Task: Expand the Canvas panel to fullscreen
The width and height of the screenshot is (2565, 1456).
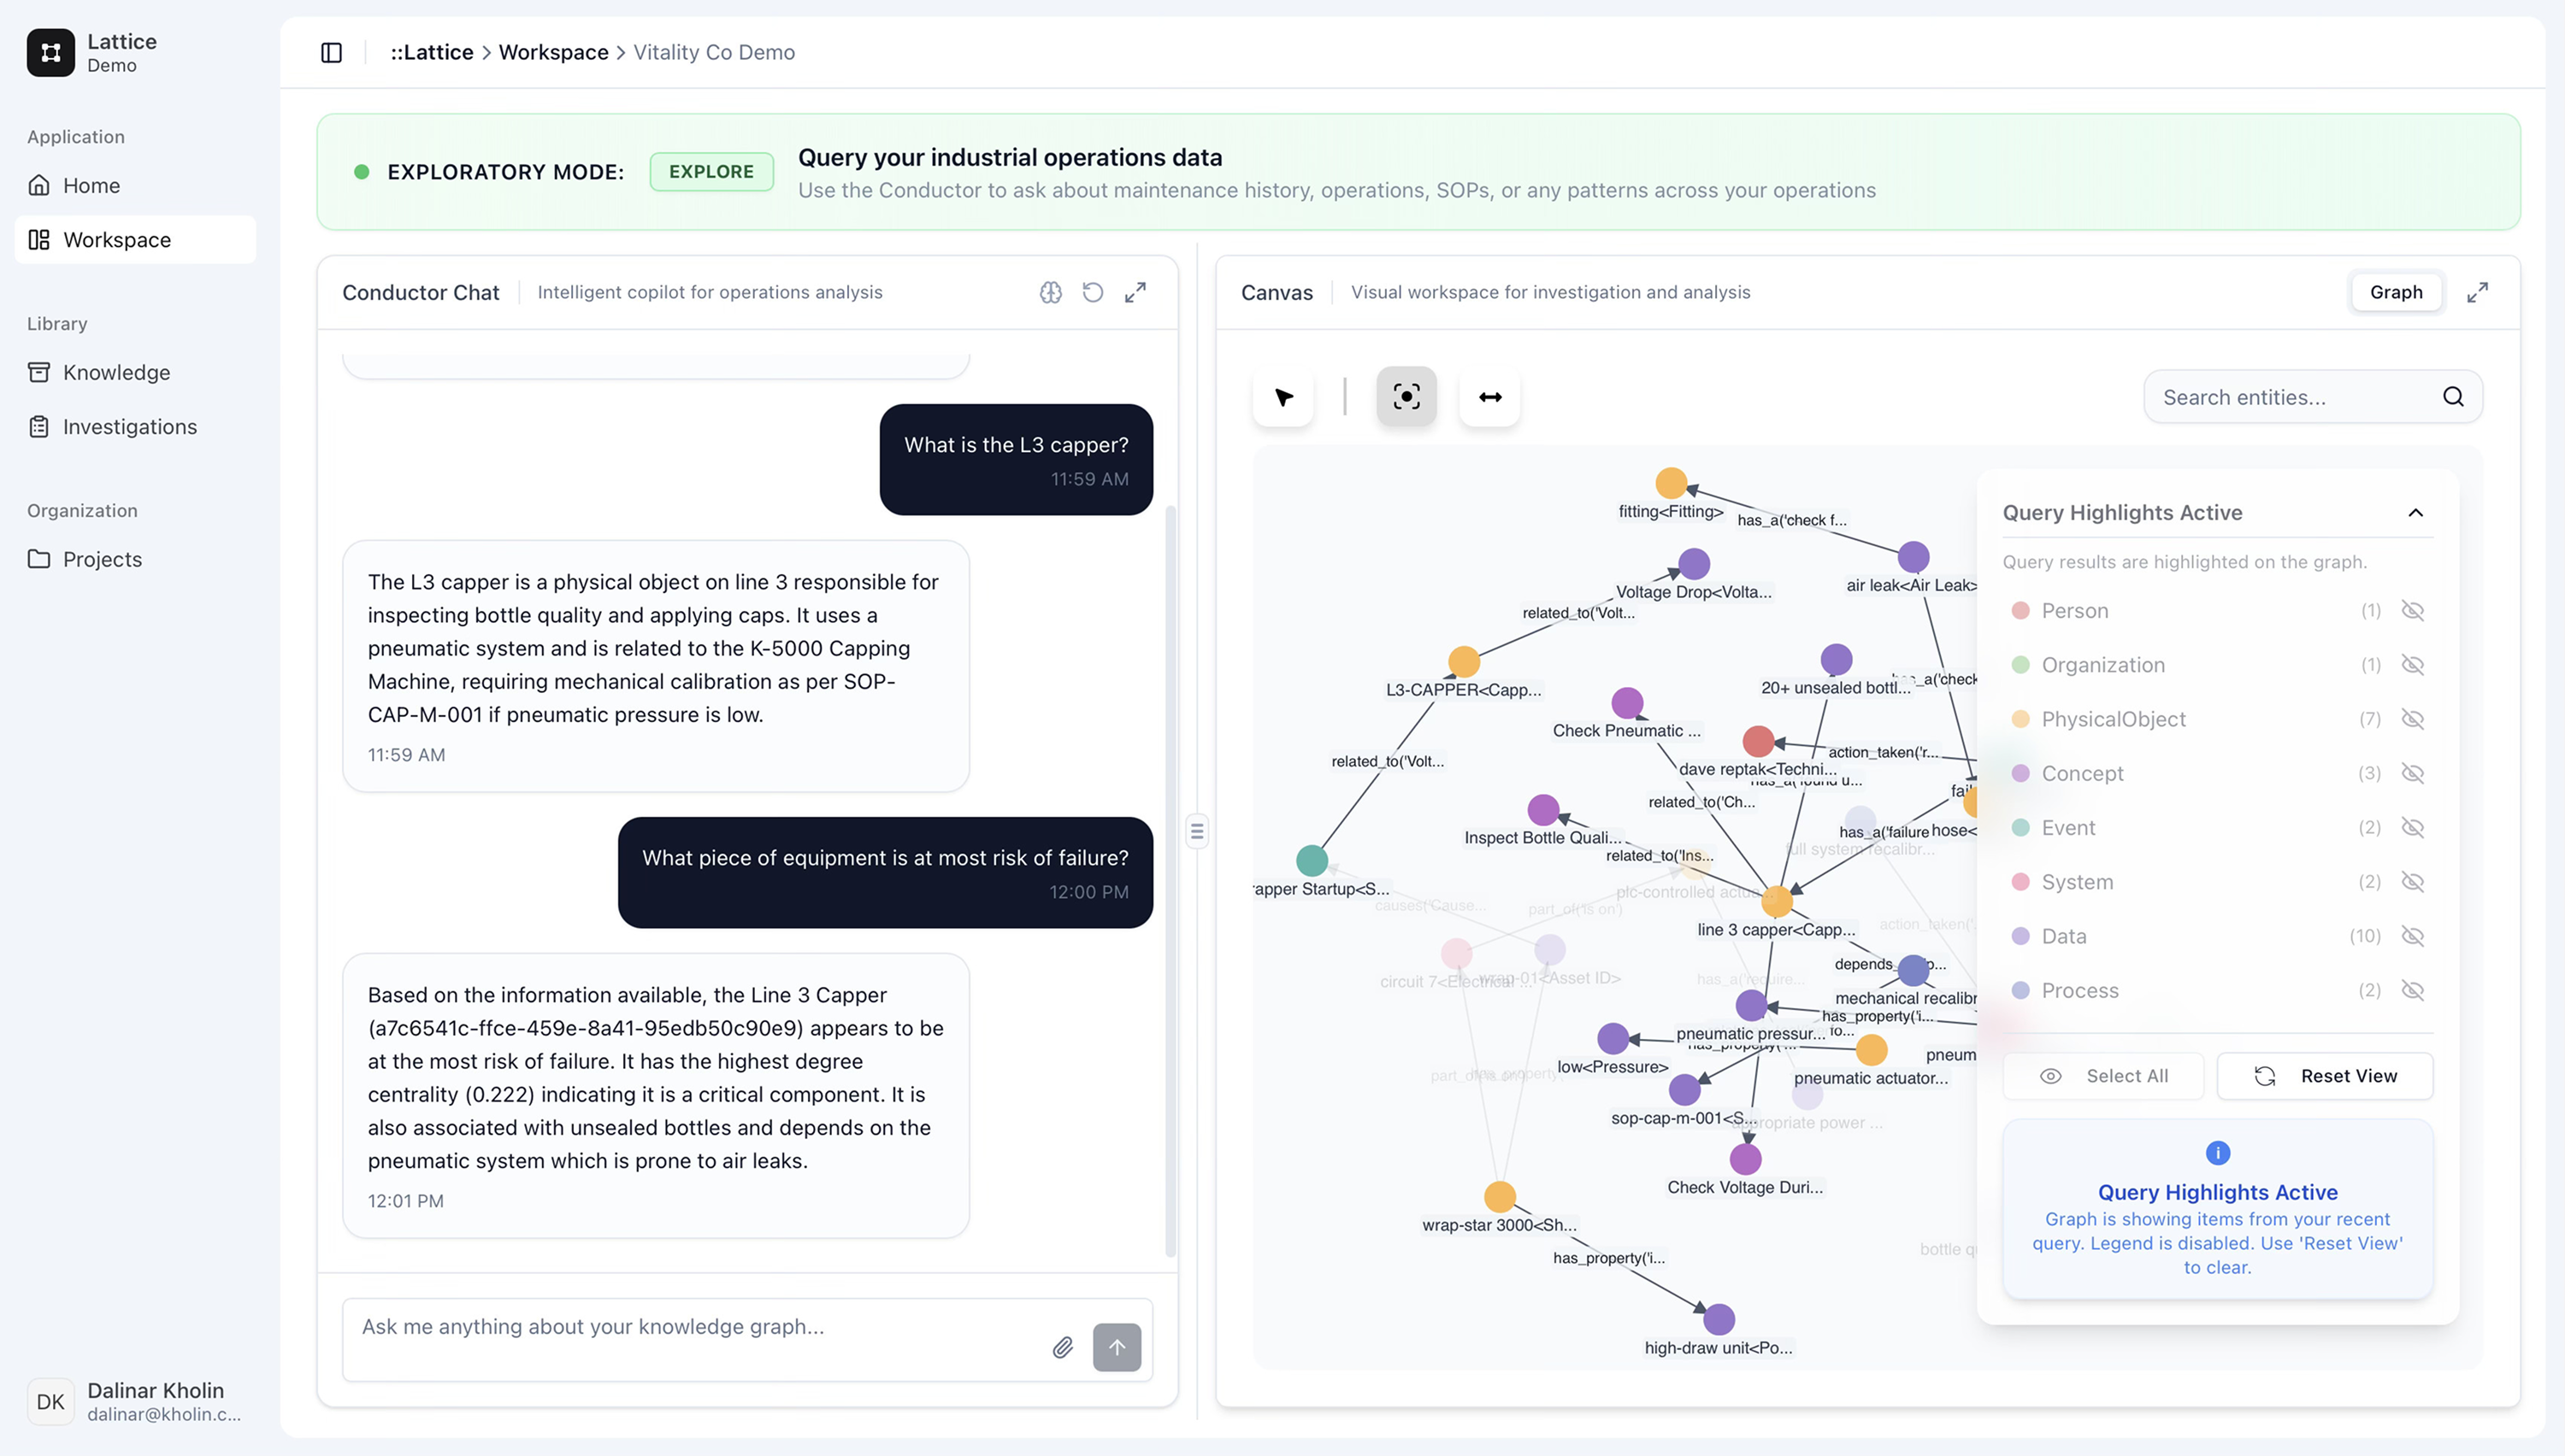Action: pos(2477,292)
